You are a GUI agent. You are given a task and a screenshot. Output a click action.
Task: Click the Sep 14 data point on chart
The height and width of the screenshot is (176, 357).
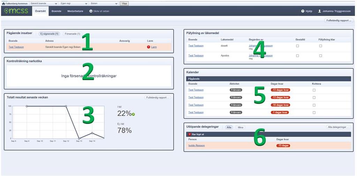(92, 133)
